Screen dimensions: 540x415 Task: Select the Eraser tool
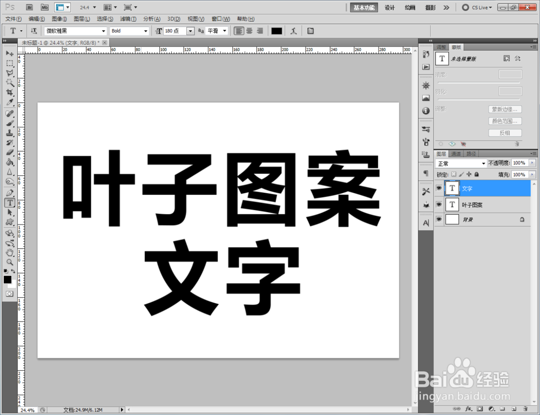point(10,152)
